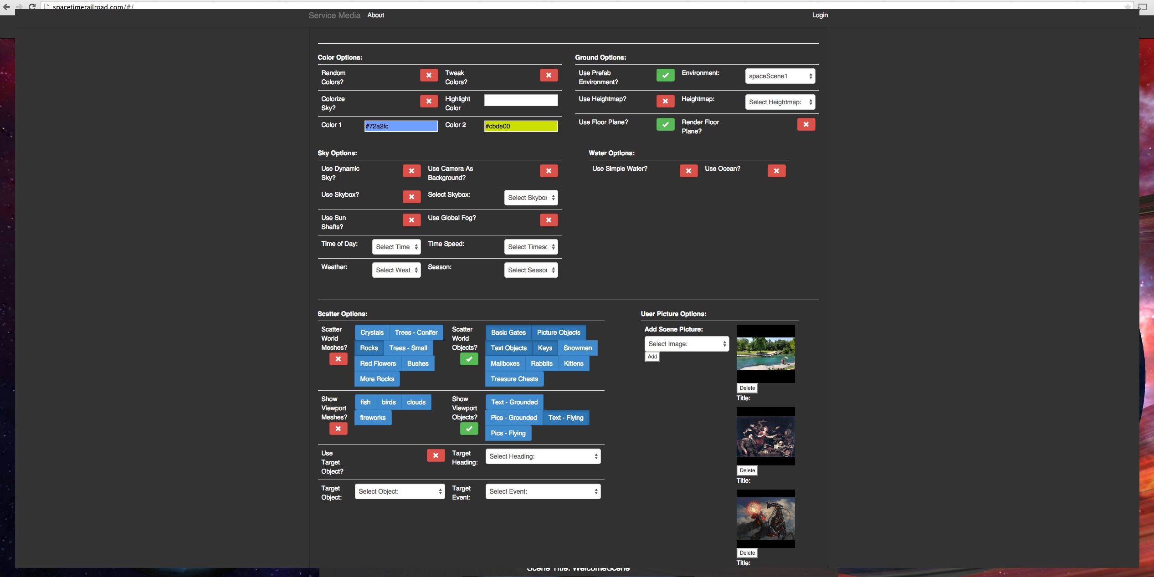Toggle the Random Colors red X icon

click(x=429, y=76)
